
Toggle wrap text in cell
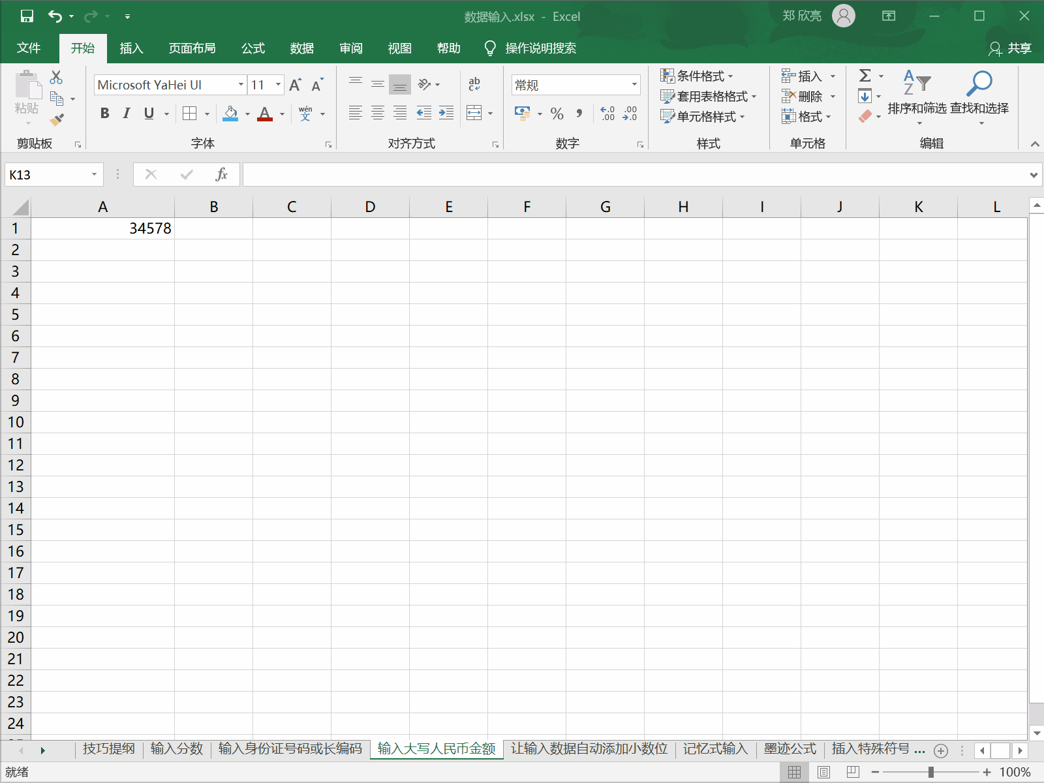tap(474, 84)
